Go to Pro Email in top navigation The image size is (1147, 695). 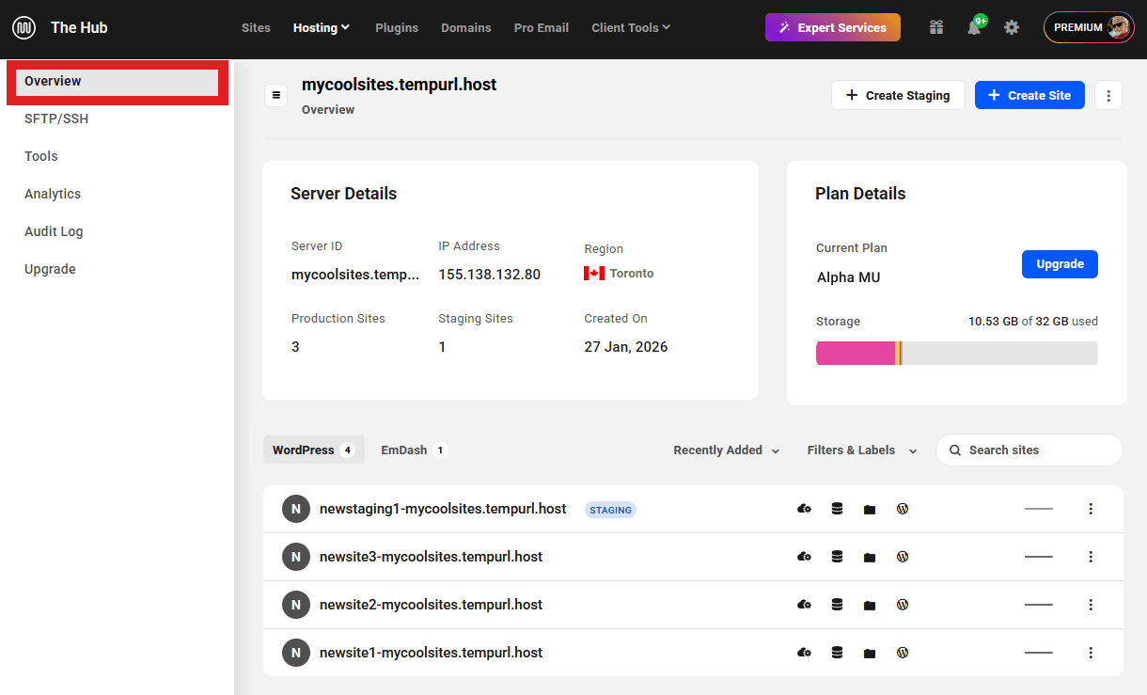tap(542, 27)
